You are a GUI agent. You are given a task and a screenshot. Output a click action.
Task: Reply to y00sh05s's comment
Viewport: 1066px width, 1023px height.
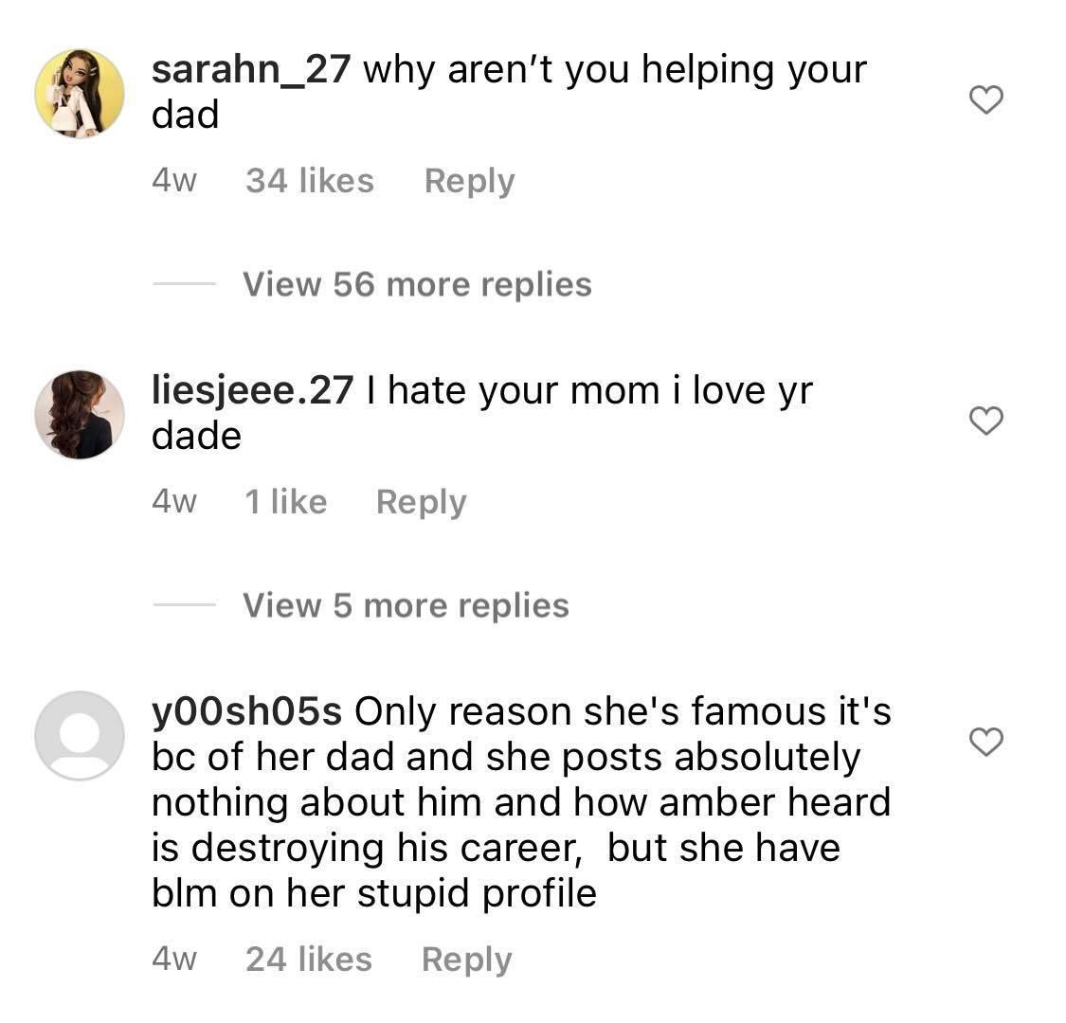465,959
